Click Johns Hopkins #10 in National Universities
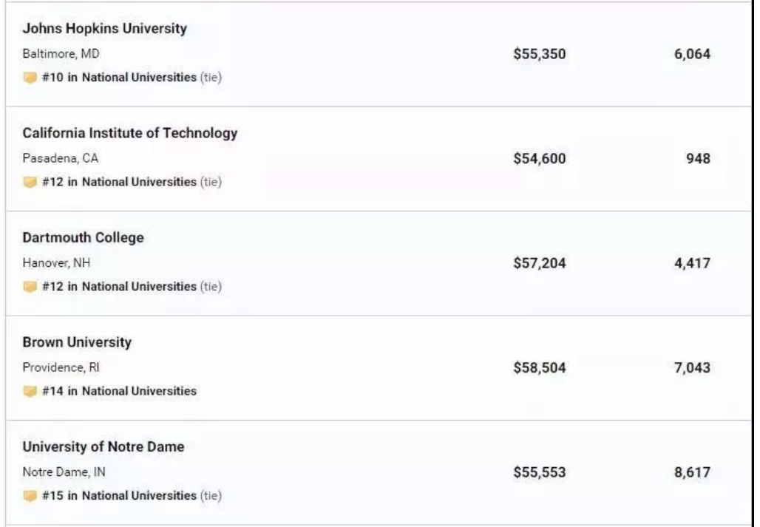 pos(119,78)
